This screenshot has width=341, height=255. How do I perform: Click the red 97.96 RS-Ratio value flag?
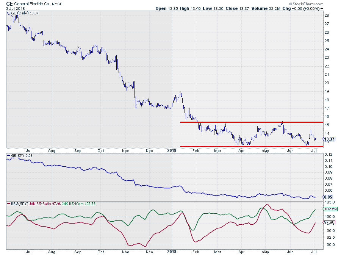tap(329, 222)
